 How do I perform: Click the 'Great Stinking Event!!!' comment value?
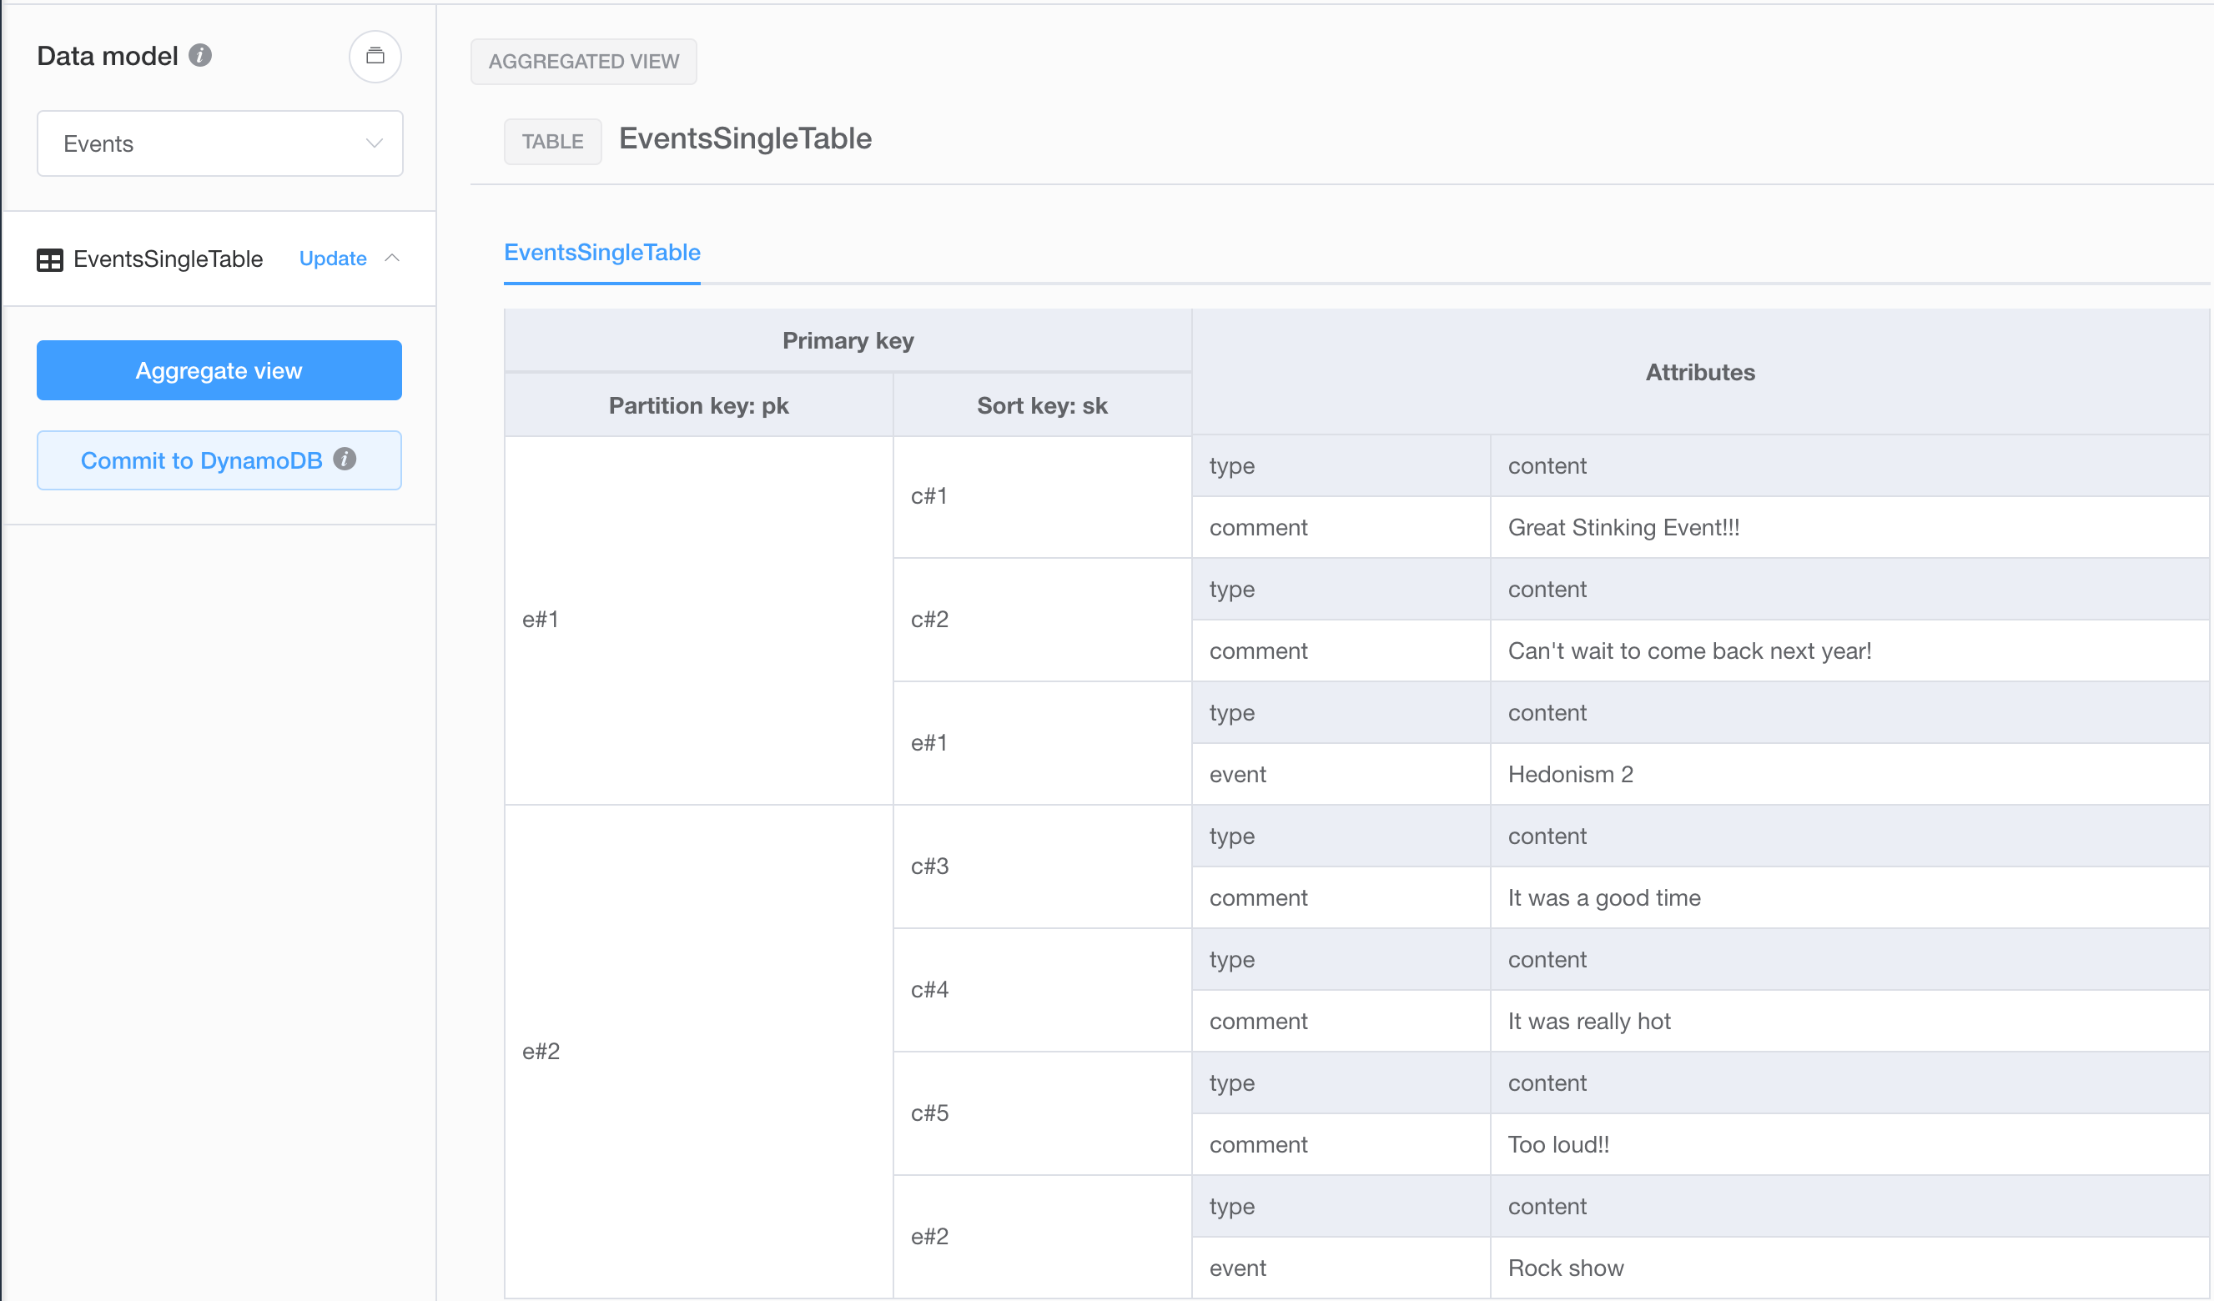(1623, 528)
